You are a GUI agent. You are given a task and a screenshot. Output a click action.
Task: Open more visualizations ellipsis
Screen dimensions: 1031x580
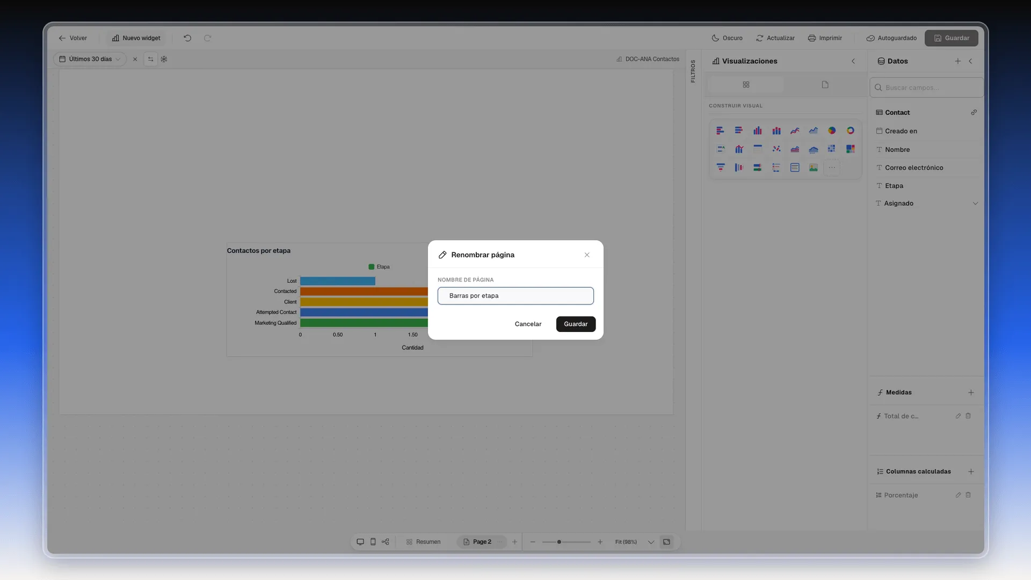tap(832, 168)
